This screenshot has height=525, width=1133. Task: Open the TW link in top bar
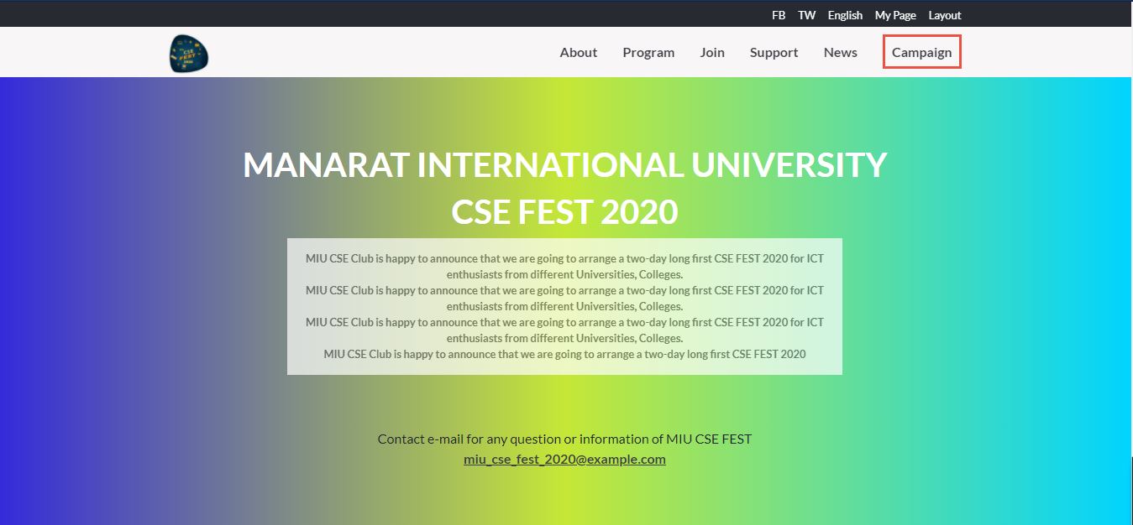click(806, 15)
